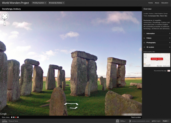Screen dimensions: 171x123
Task: Click the Getty Images logo
Action: [x=156, y=121]
